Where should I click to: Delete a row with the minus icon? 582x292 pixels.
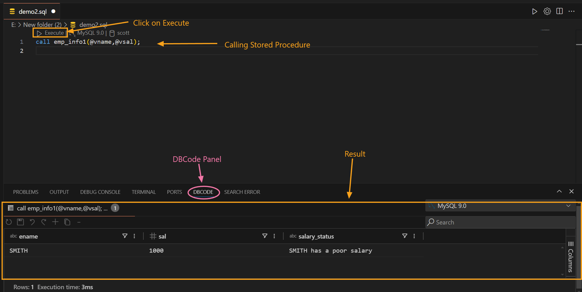pos(79,222)
